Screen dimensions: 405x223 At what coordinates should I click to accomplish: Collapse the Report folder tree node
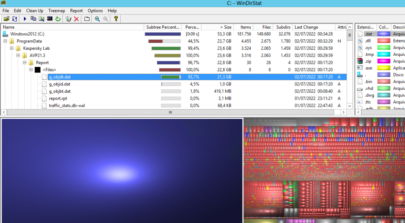25,62
